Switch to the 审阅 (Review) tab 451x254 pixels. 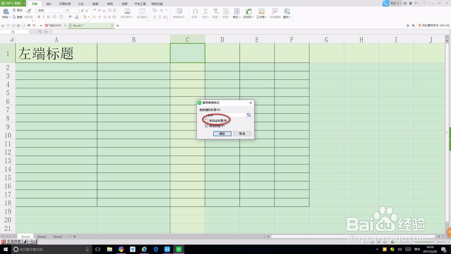(110, 4)
